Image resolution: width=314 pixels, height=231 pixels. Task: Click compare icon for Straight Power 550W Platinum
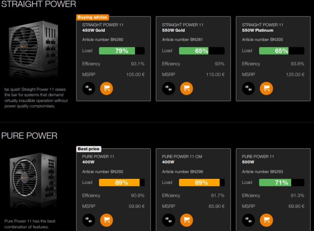(248, 88)
